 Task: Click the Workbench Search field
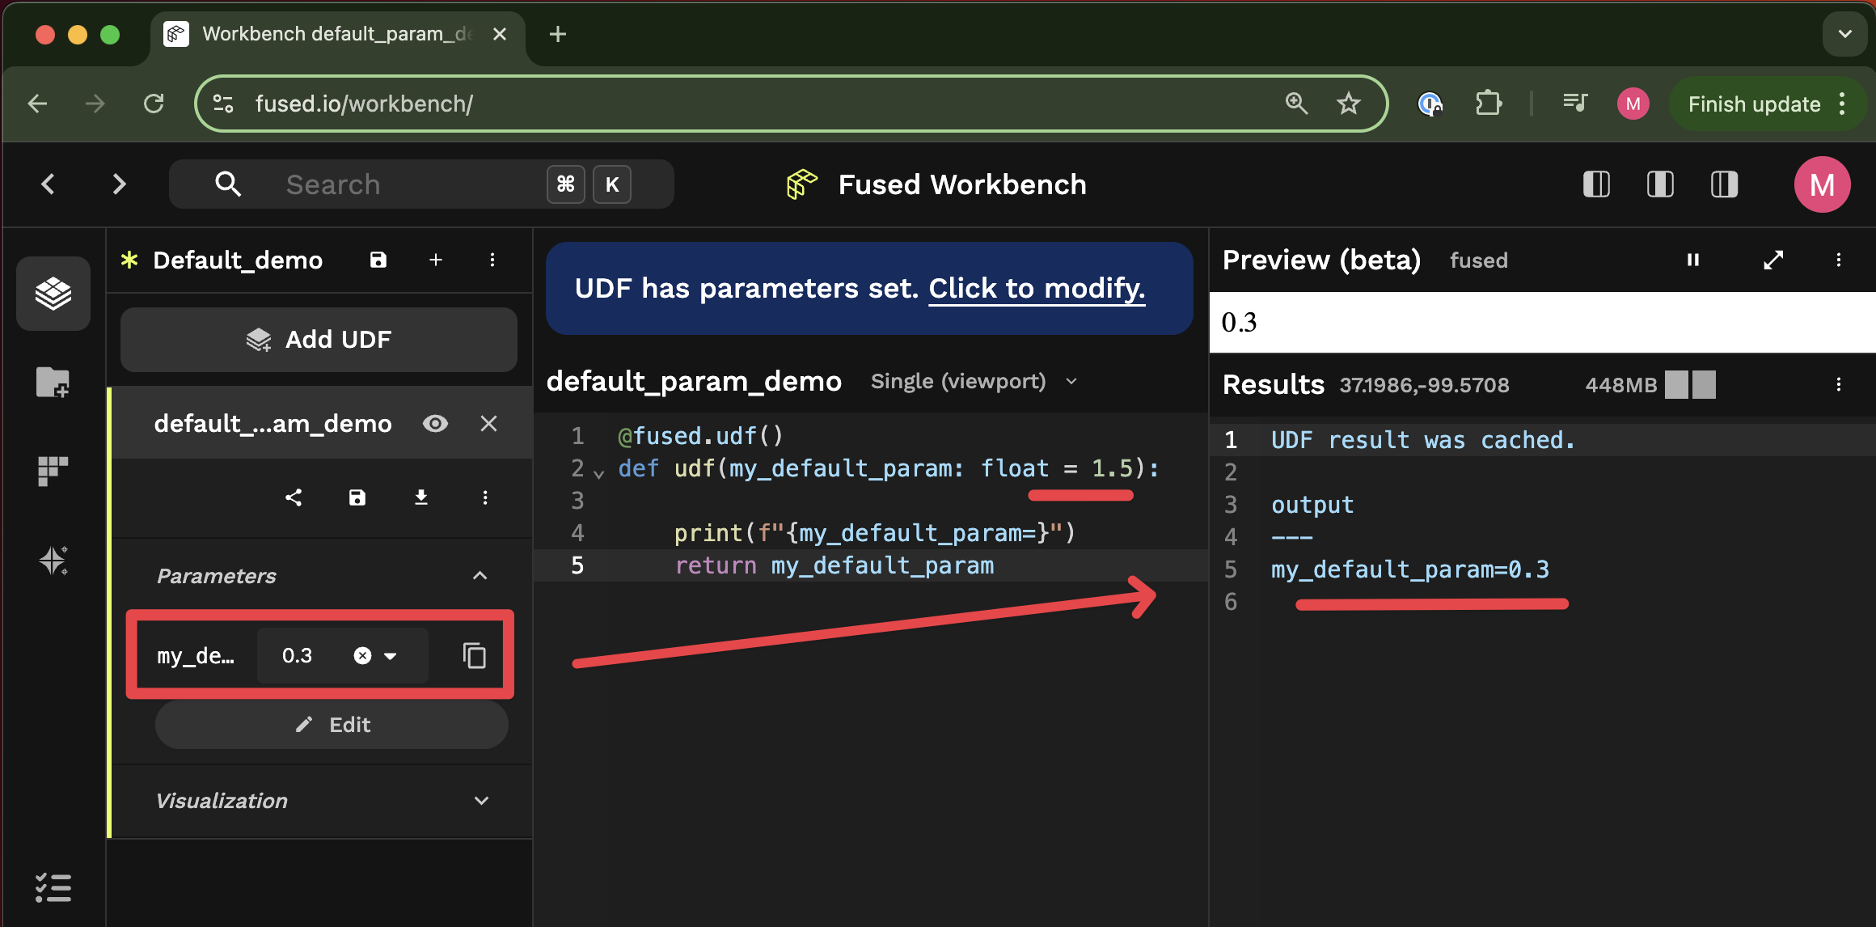point(421,184)
